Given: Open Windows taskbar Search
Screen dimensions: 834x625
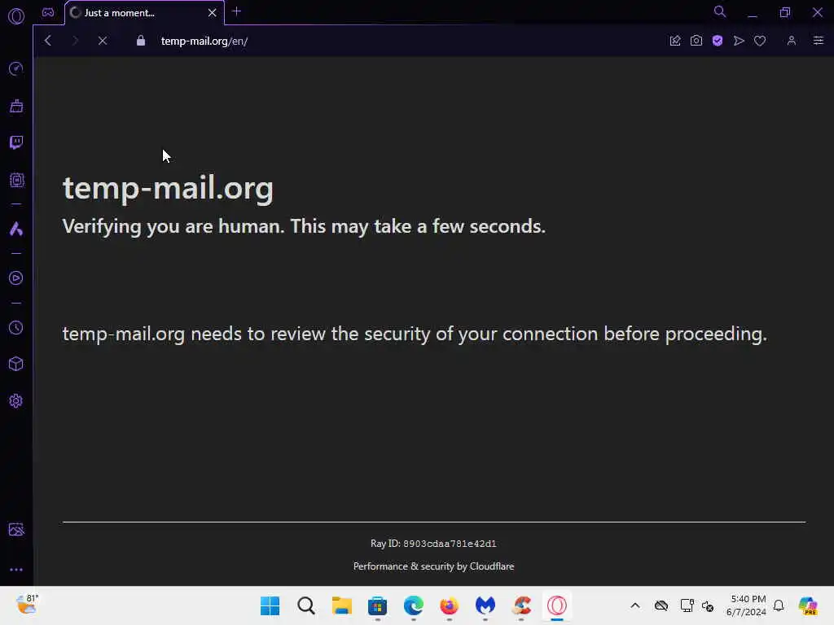Looking at the screenshot, I should tap(306, 605).
